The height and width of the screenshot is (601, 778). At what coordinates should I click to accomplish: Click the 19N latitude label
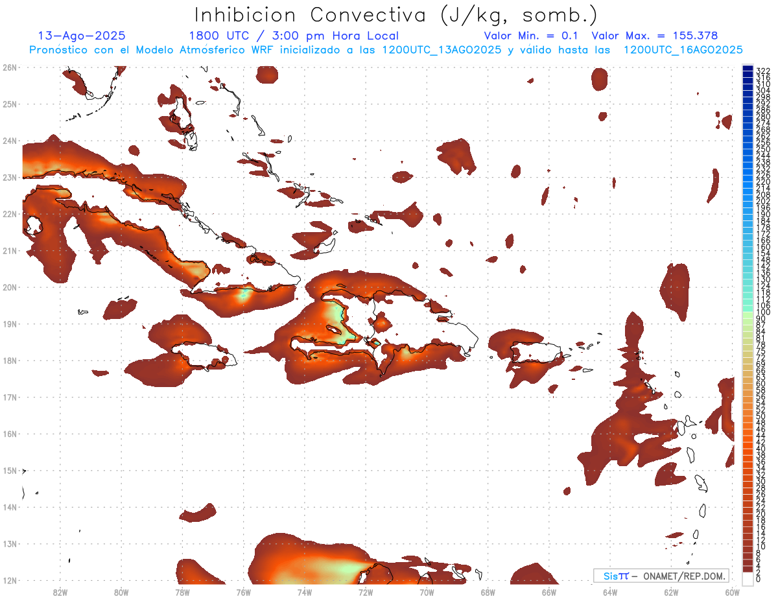(x=9, y=324)
